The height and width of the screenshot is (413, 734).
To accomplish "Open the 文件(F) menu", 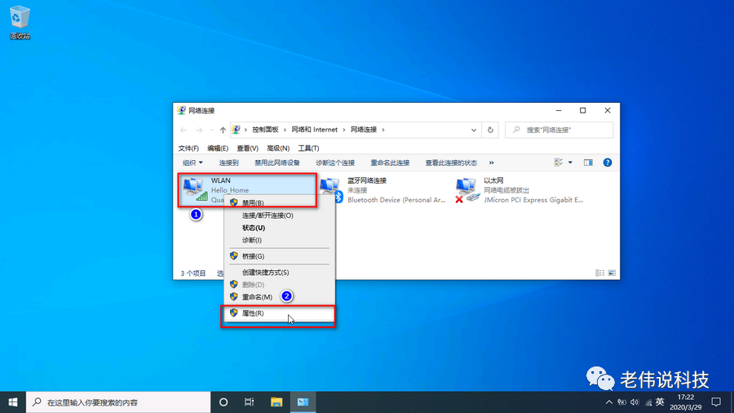I will [188, 148].
